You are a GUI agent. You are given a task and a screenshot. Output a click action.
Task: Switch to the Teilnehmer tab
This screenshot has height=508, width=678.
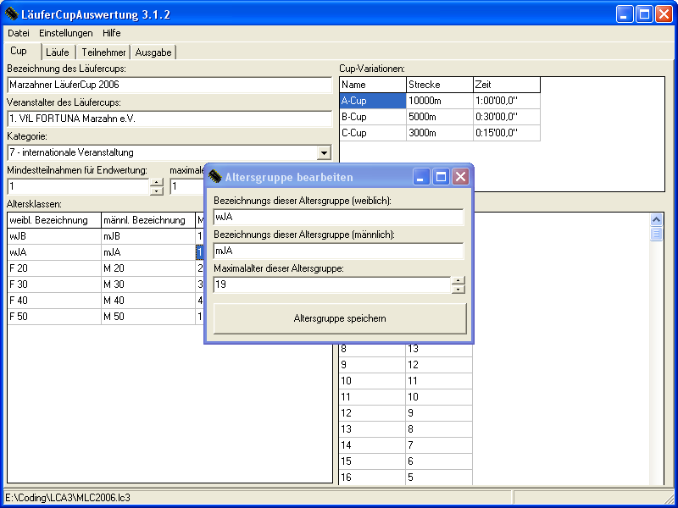click(103, 52)
